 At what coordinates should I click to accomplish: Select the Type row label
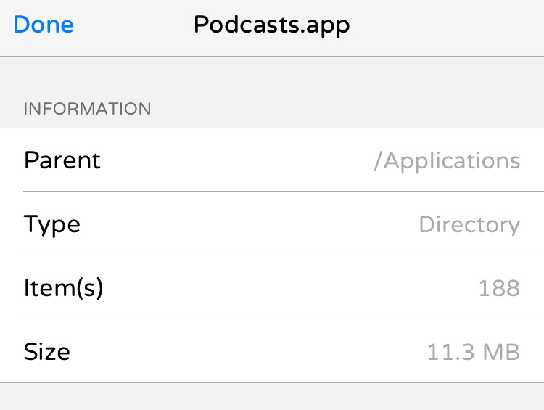pos(52,225)
